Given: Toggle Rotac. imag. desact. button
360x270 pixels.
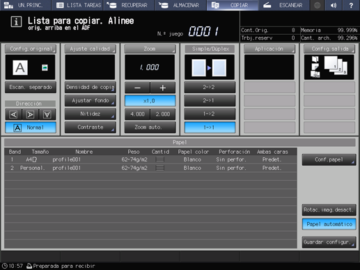Looking at the screenshot, I should pos(329,209).
